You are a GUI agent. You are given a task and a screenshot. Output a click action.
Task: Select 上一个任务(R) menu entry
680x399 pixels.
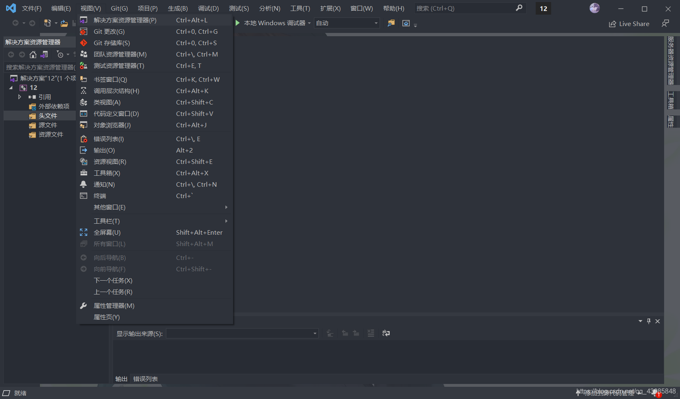(155, 292)
